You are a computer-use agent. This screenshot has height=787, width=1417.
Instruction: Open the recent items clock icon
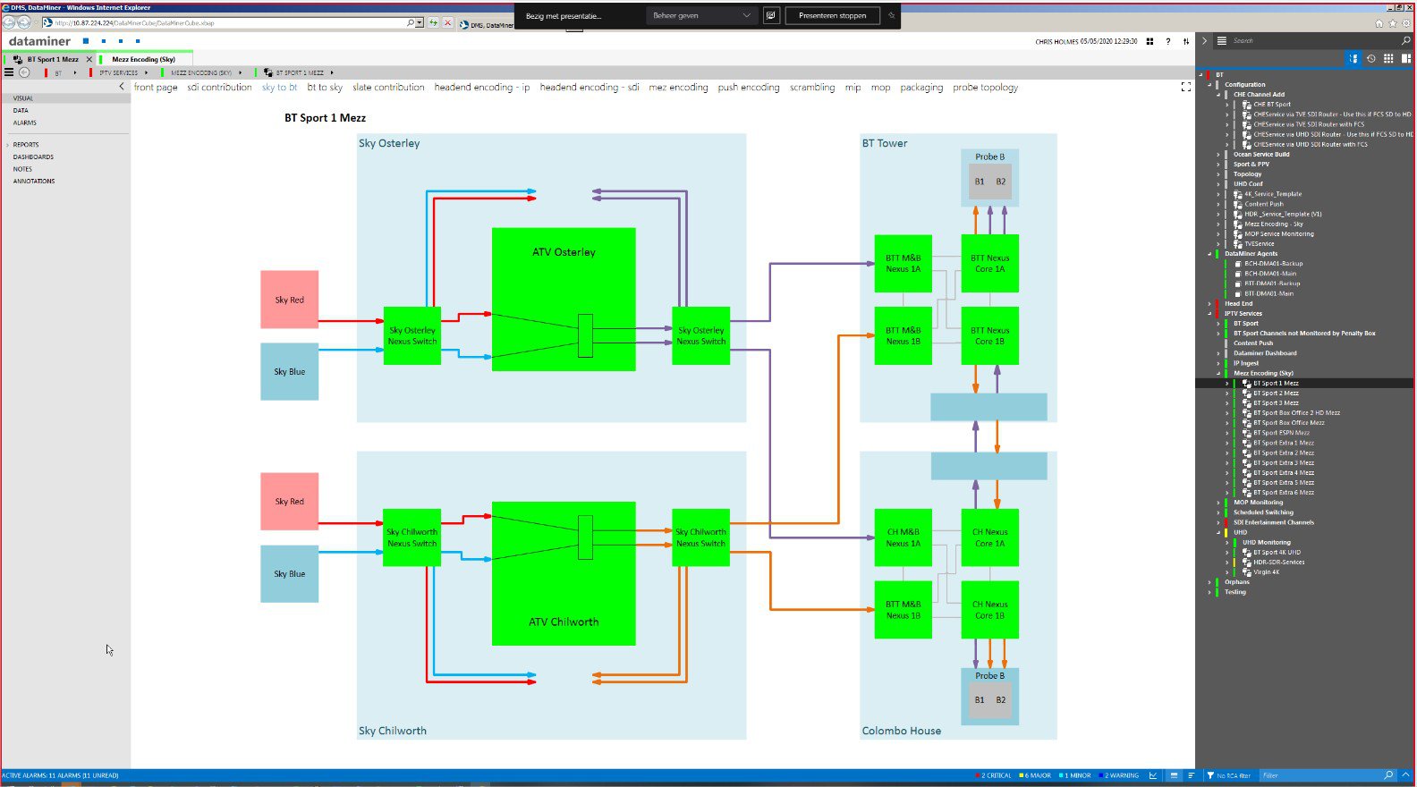click(1371, 58)
